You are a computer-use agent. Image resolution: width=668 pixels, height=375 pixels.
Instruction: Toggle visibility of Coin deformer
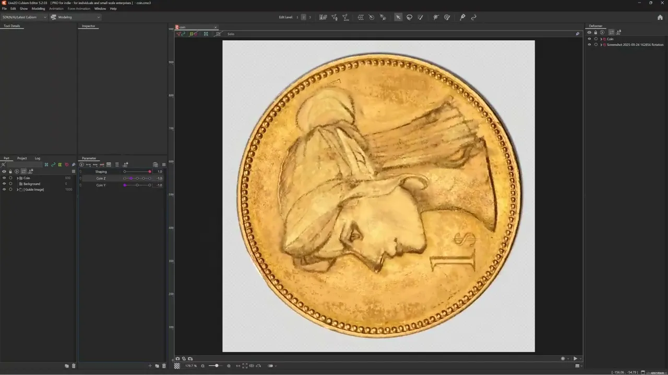tap(589, 39)
